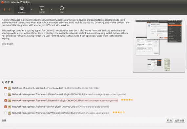The image size is (187, 129).
Task: Maximize the Ubuntu Software Center window
Action: [x=8, y=2]
